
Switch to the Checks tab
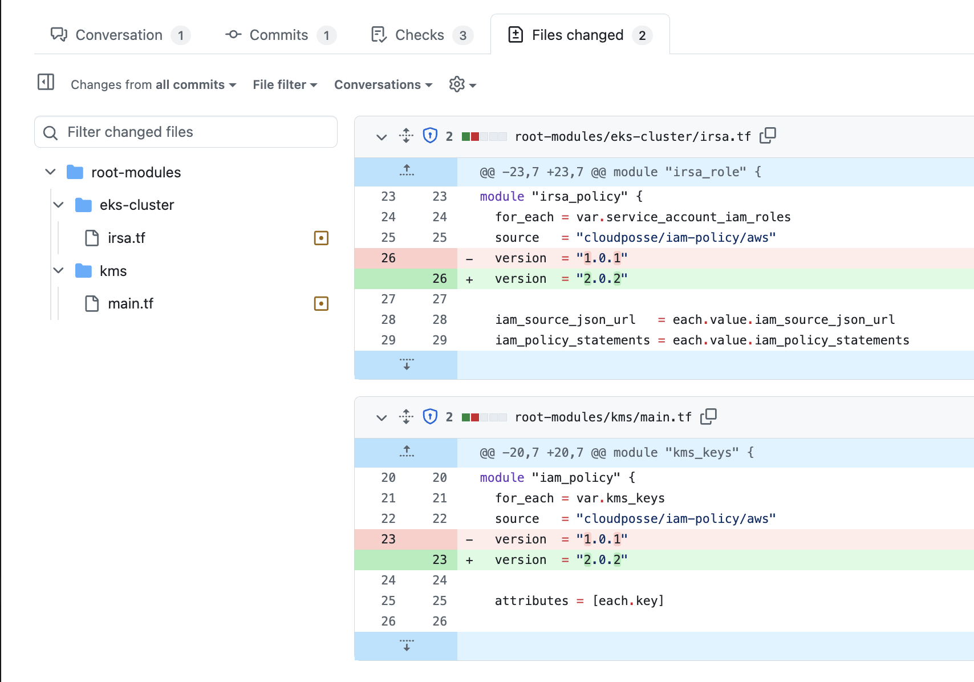[x=420, y=35]
